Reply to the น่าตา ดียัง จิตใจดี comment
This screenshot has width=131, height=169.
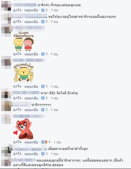31,98
